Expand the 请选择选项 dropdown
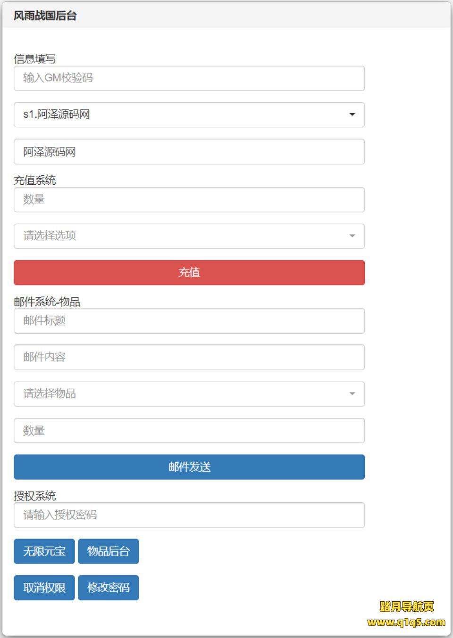The height and width of the screenshot is (638, 453). tap(189, 236)
